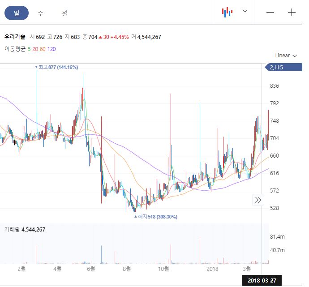Image resolution: width=309 pixels, height=287 pixels.
Task: Toggle the 20-day moving average
Action: tap(35, 49)
